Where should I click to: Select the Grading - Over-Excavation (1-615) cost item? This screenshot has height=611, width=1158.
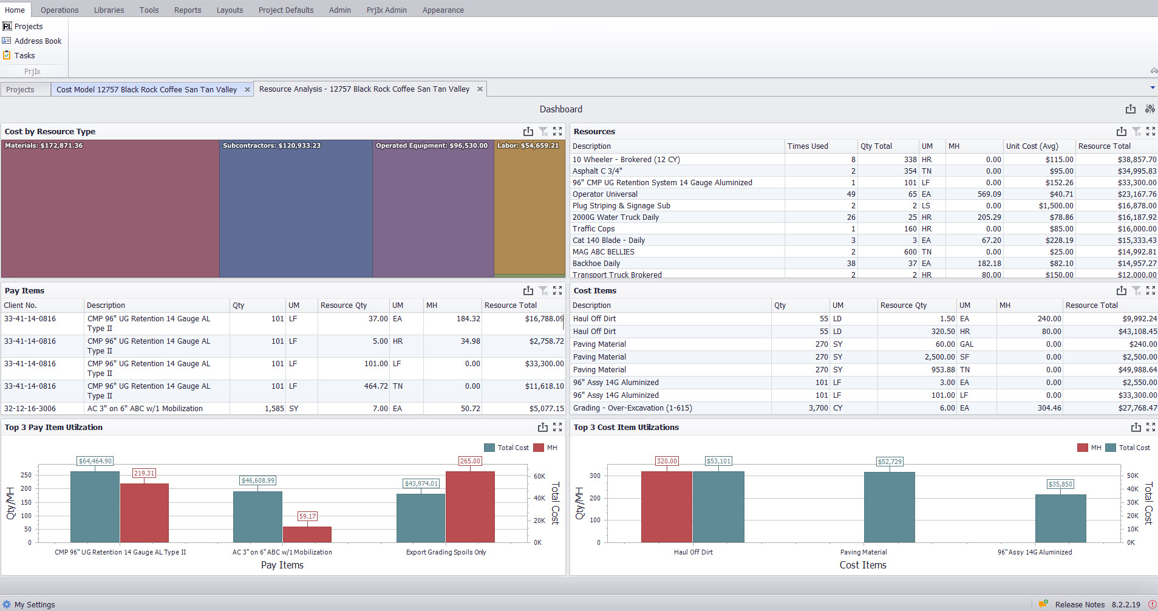coord(863,408)
